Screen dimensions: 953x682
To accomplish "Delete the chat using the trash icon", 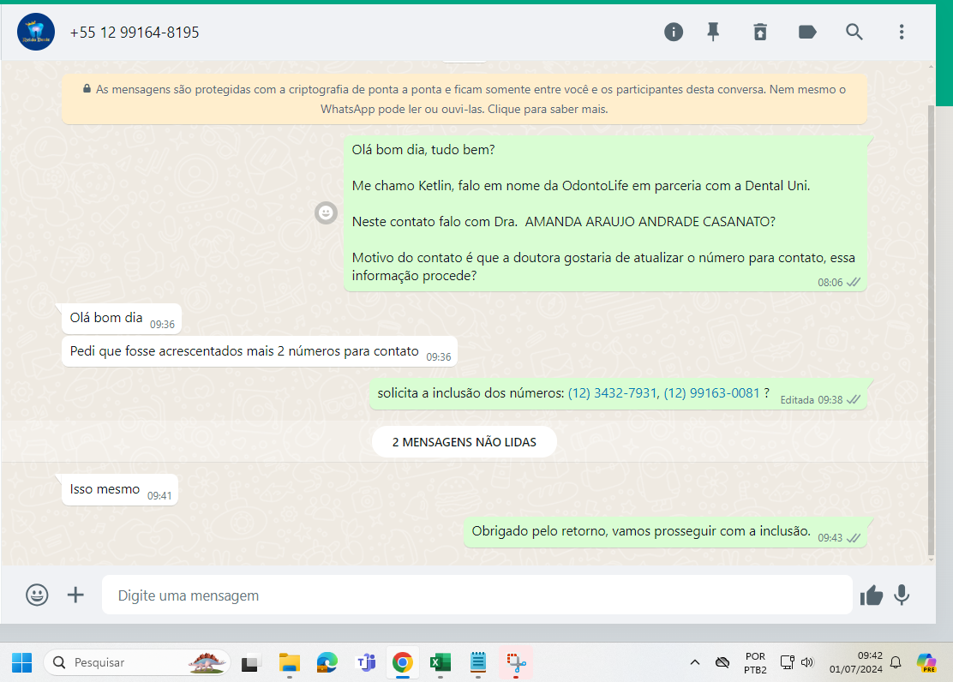I will [760, 32].
